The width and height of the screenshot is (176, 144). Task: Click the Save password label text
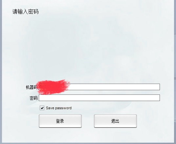pos(59,108)
